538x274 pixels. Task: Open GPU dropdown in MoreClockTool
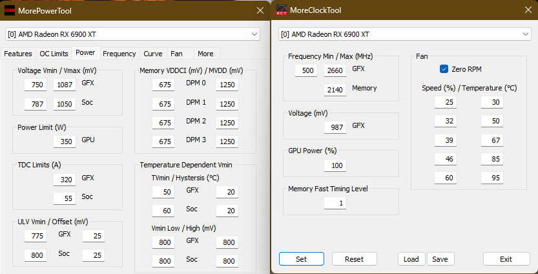click(404, 34)
